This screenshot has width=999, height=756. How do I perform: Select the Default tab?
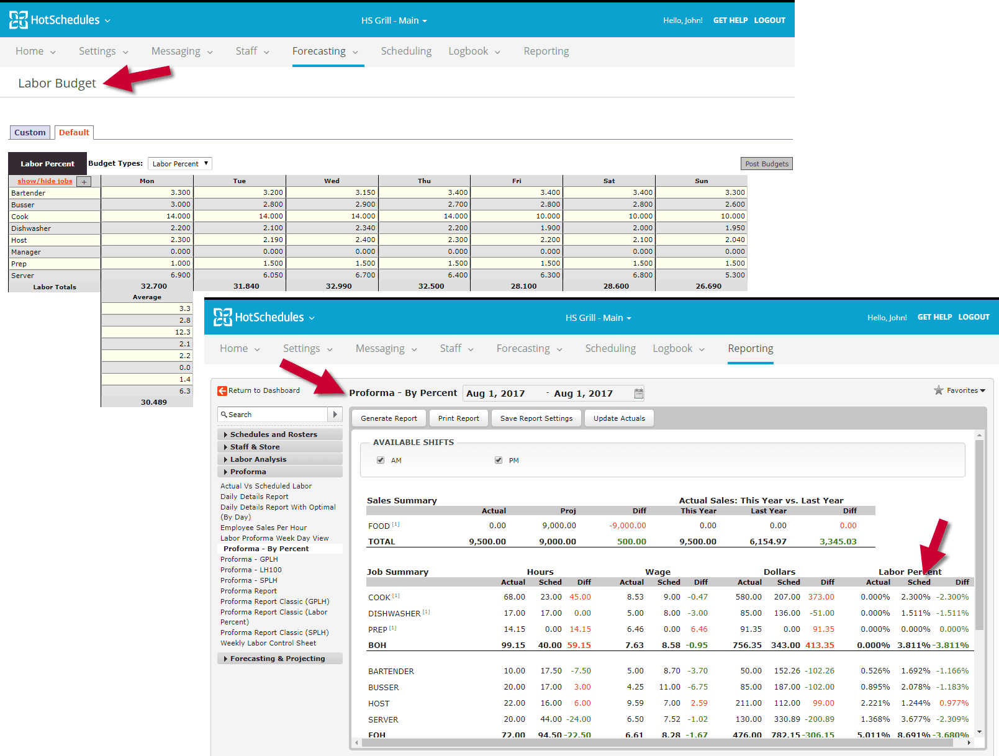click(x=74, y=133)
